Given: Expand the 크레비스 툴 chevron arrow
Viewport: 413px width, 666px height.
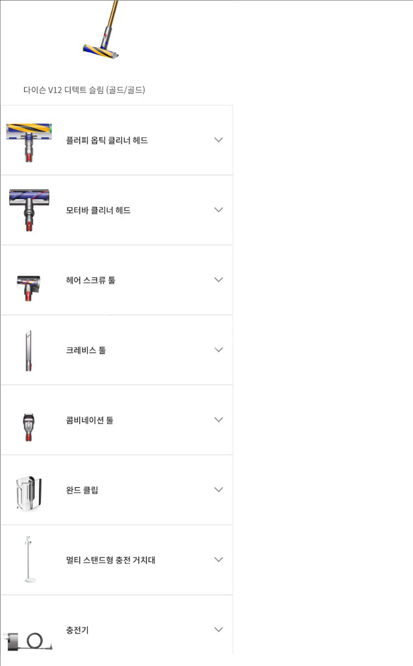Looking at the screenshot, I should click(219, 350).
